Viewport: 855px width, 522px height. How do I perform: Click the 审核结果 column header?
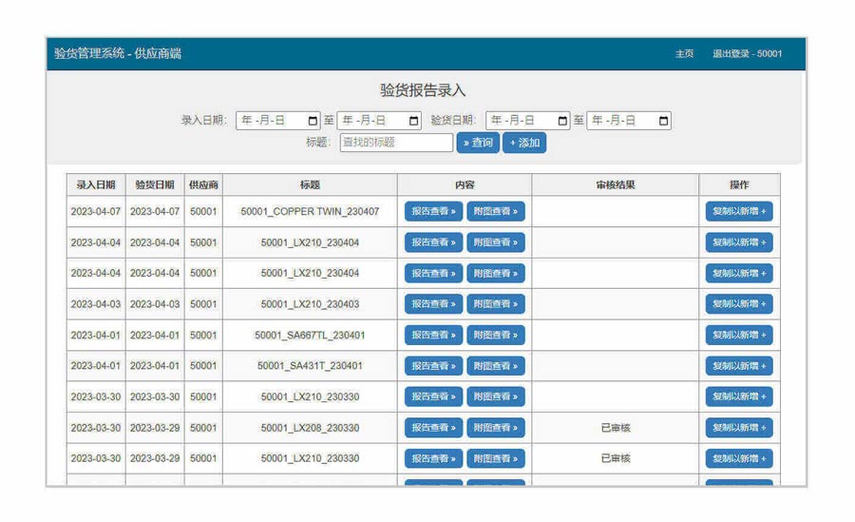(x=615, y=184)
